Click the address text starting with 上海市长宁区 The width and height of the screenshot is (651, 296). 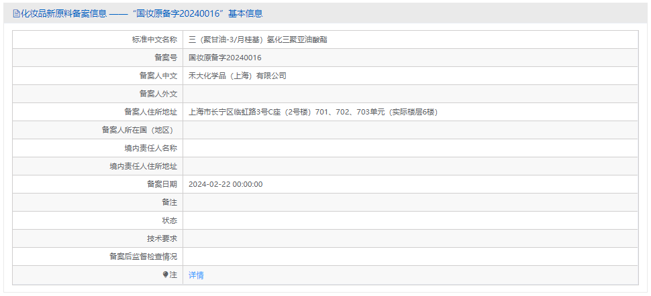tap(313, 112)
